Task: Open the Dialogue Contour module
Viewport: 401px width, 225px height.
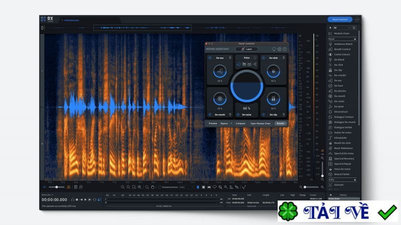Action: pyautogui.click(x=341, y=117)
